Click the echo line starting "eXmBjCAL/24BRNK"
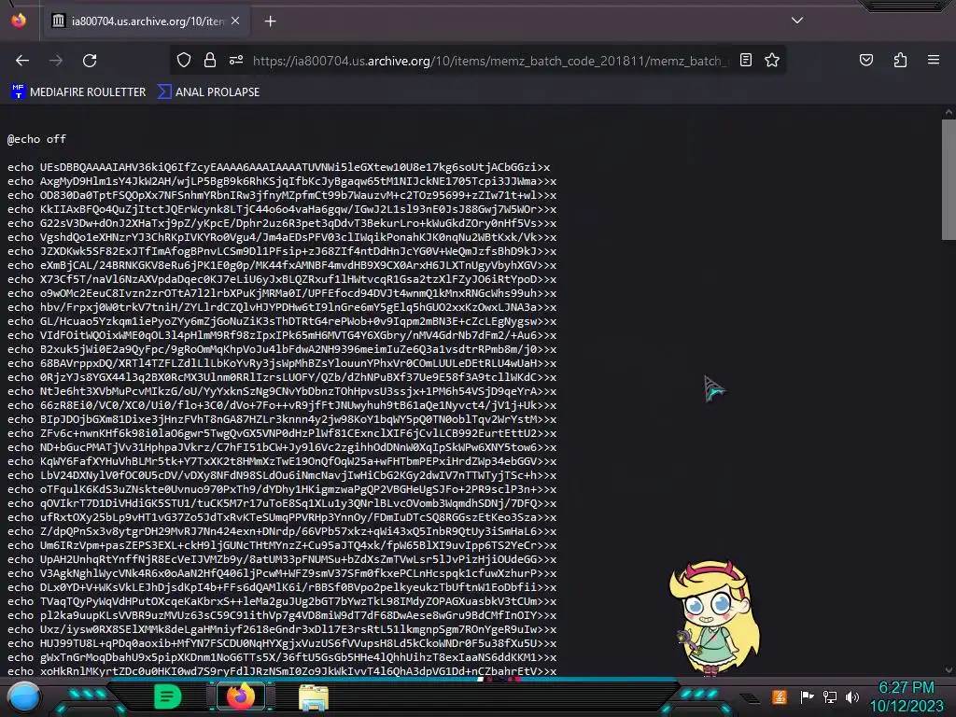956x717 pixels. click(x=282, y=265)
